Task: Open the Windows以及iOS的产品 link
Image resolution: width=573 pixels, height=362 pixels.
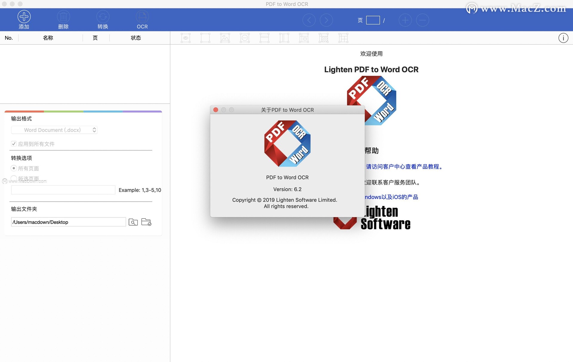Action: (x=391, y=197)
